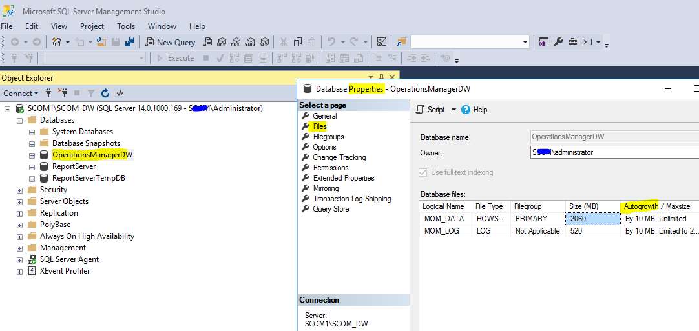
Task: Open the Activity Monitor icon
Action: click(x=382, y=42)
